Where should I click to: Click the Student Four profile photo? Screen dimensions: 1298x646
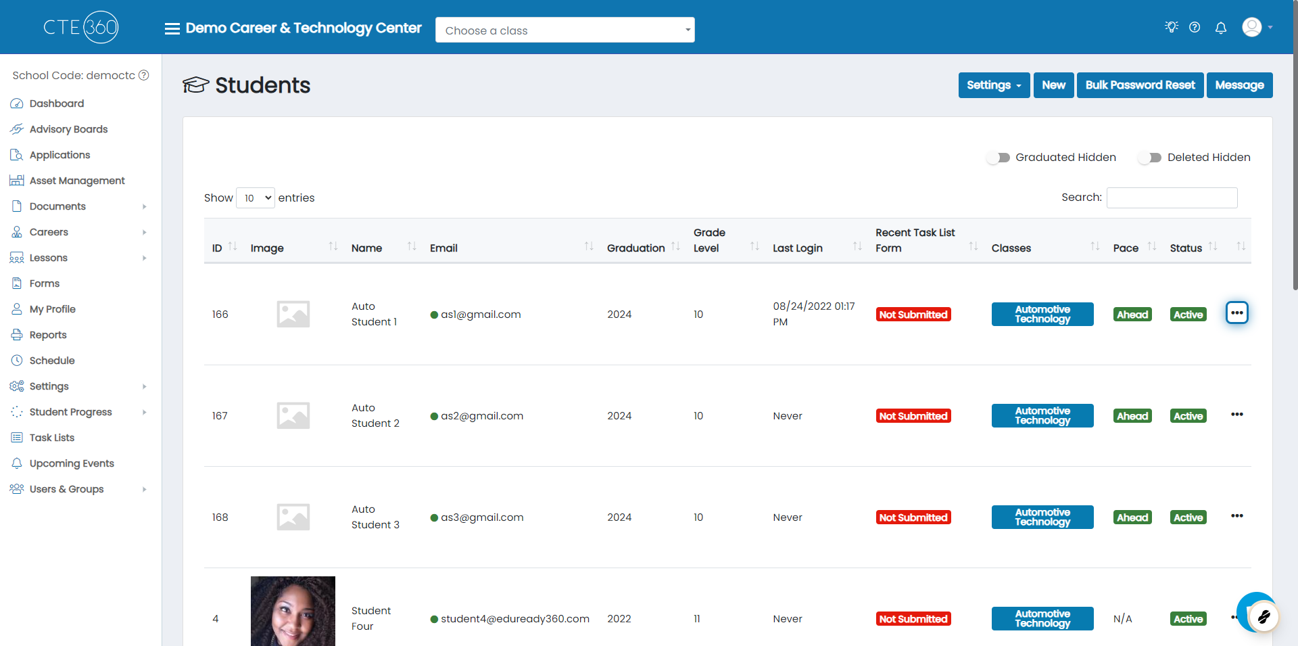tap(293, 611)
